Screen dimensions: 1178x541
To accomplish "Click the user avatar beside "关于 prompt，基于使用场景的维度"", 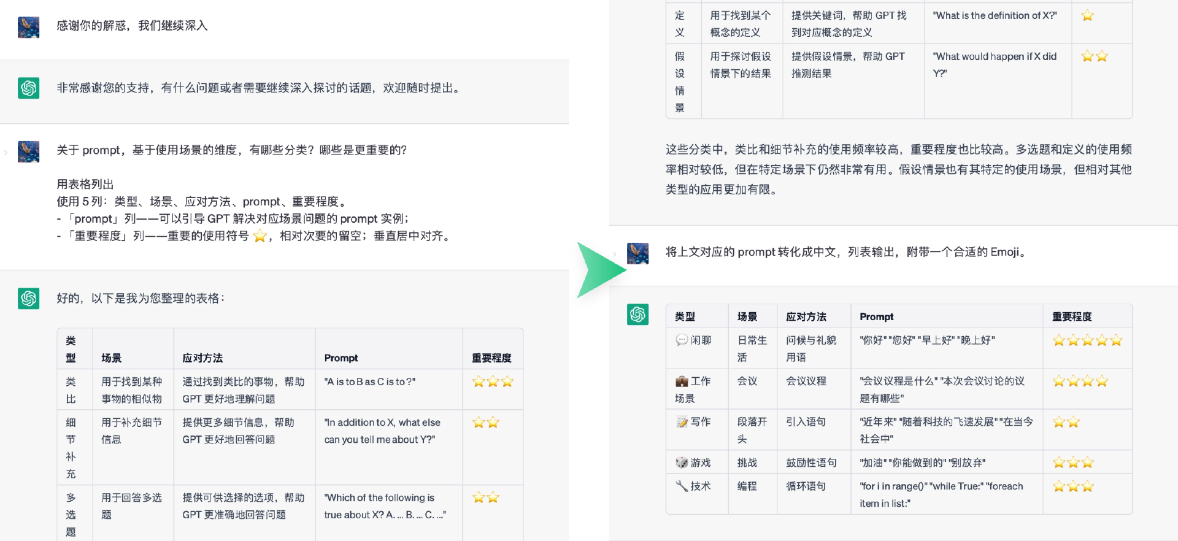I will pyautogui.click(x=29, y=152).
